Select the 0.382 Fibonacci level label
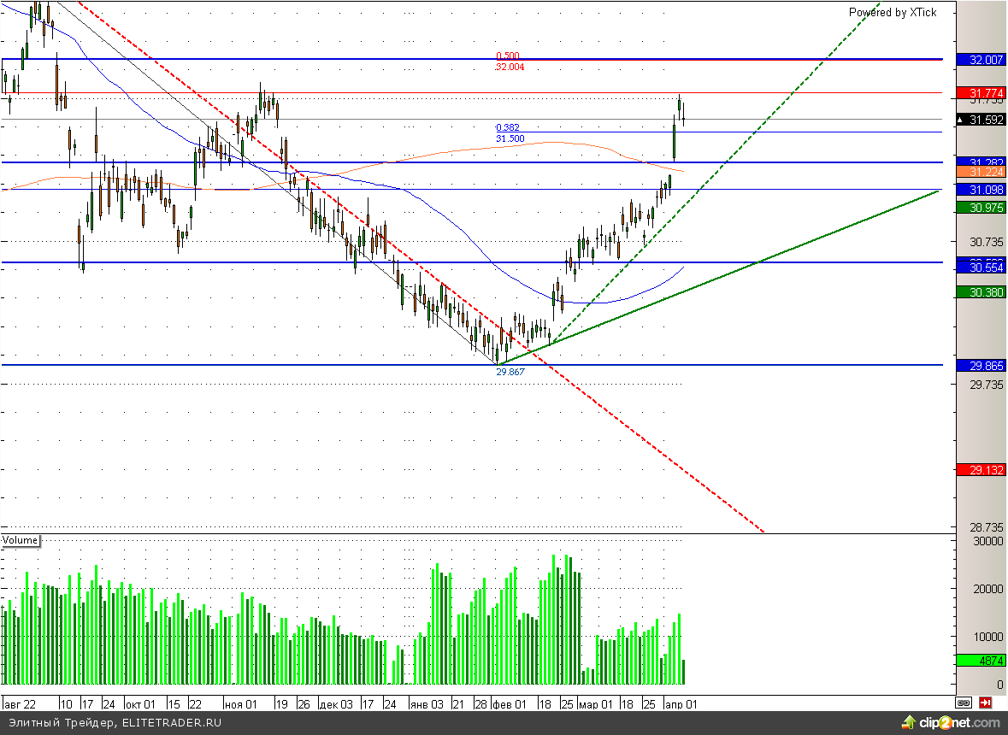The image size is (1008, 735). (x=507, y=128)
